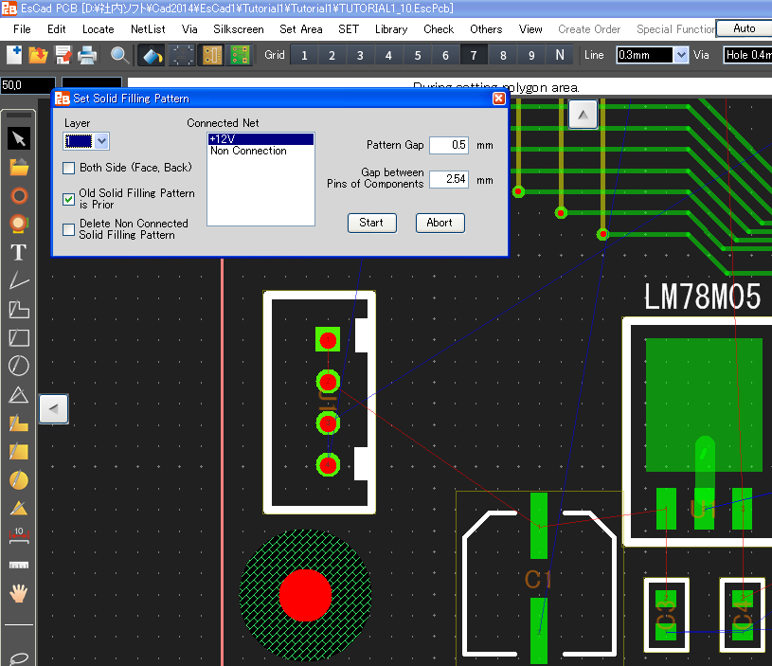This screenshot has height=666, width=772.
Task: Select Non Connection in Connected Net list
Action: pyautogui.click(x=260, y=151)
